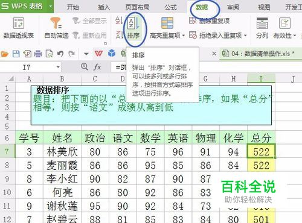The width and height of the screenshot is (302, 223).
Task: Click the zoom magnifier beside formula bar
Action: 85,67
